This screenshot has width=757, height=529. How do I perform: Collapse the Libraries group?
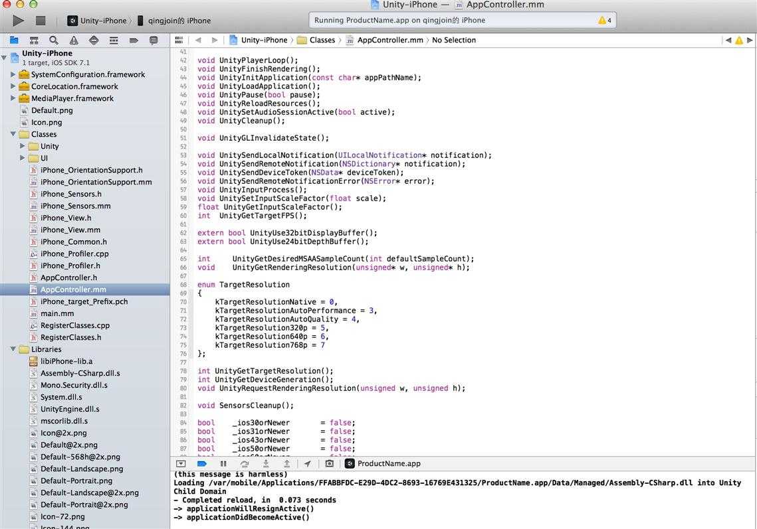tap(13, 349)
